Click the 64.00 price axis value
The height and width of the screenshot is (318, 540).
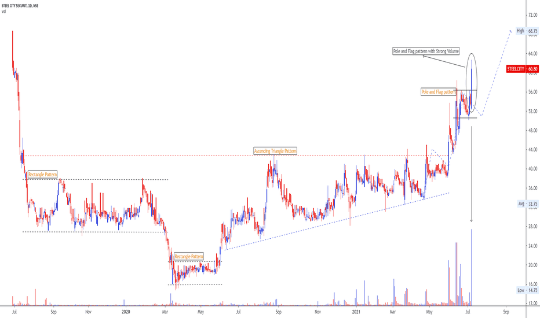pyautogui.click(x=532, y=54)
